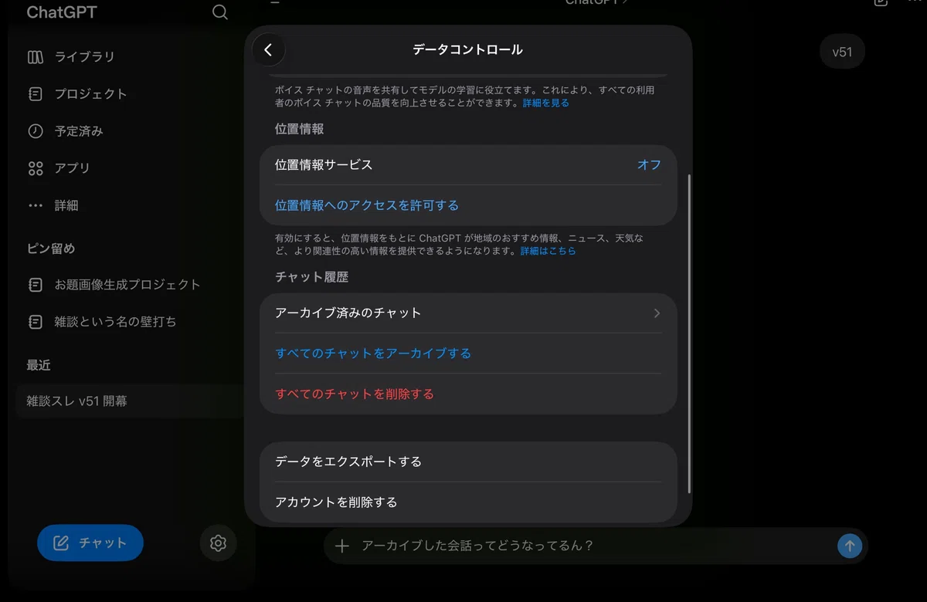The image size is (927, 602).
Task: Click the plus attach icon in message box
Action: click(x=342, y=546)
